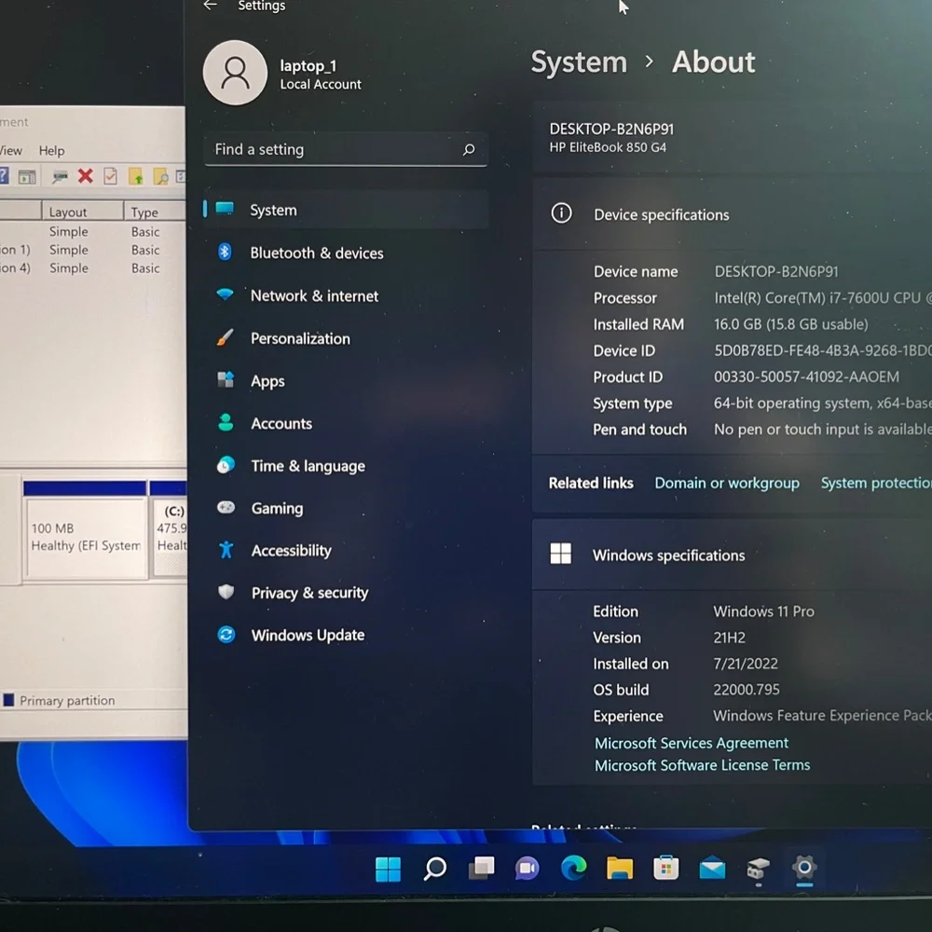Image resolution: width=932 pixels, height=932 pixels.
Task: Switch to Time & language settings
Action: pos(347,465)
